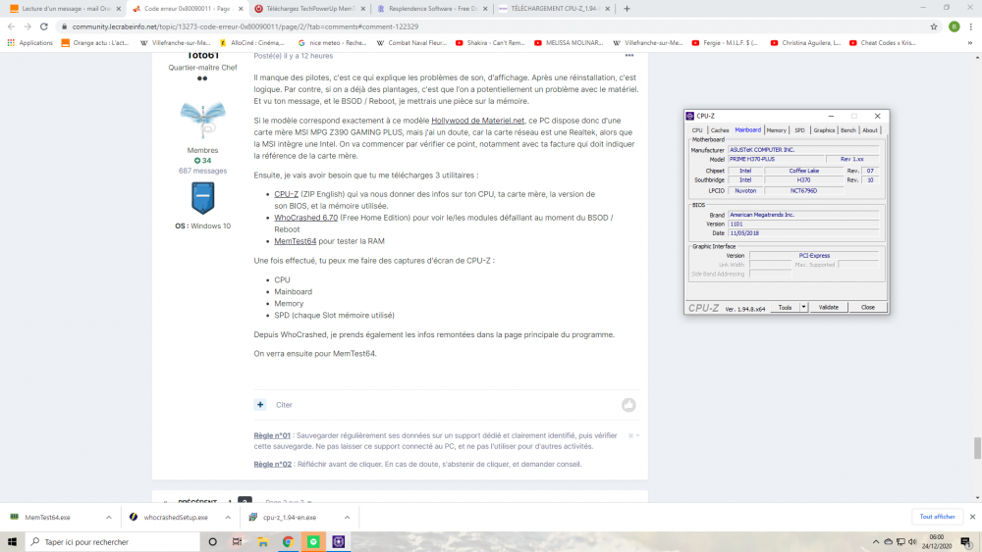
Task: Follow the Hollywood de Materiel.net link
Action: [x=477, y=121]
